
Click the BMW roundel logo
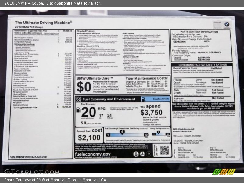[x=227, y=24]
